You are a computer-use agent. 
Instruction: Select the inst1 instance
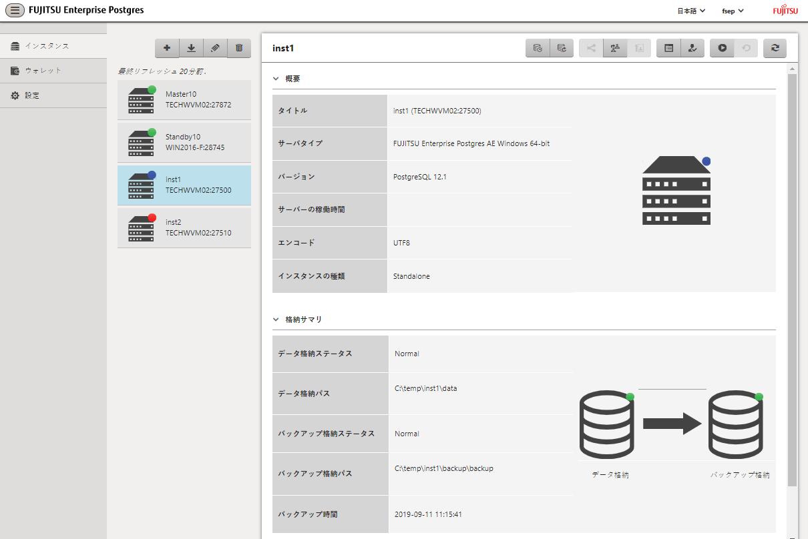[184, 185]
